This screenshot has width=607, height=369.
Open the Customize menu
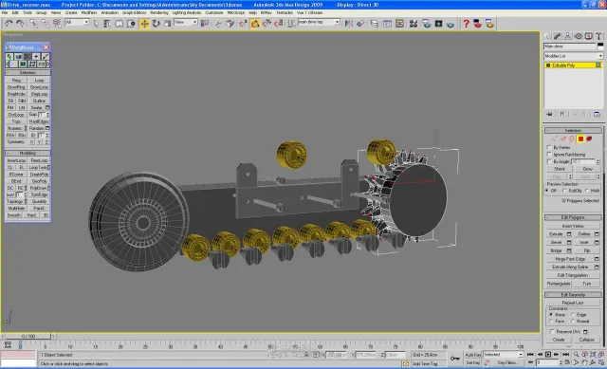(214, 12)
